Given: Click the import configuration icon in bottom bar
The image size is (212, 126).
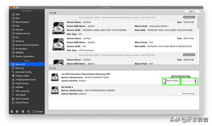Looking at the screenshot, I should pyautogui.click(x=12, y=111).
